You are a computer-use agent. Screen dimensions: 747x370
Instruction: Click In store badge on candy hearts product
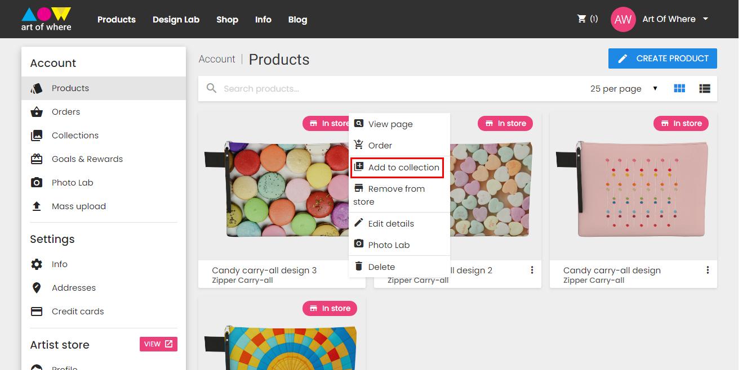[x=505, y=123]
